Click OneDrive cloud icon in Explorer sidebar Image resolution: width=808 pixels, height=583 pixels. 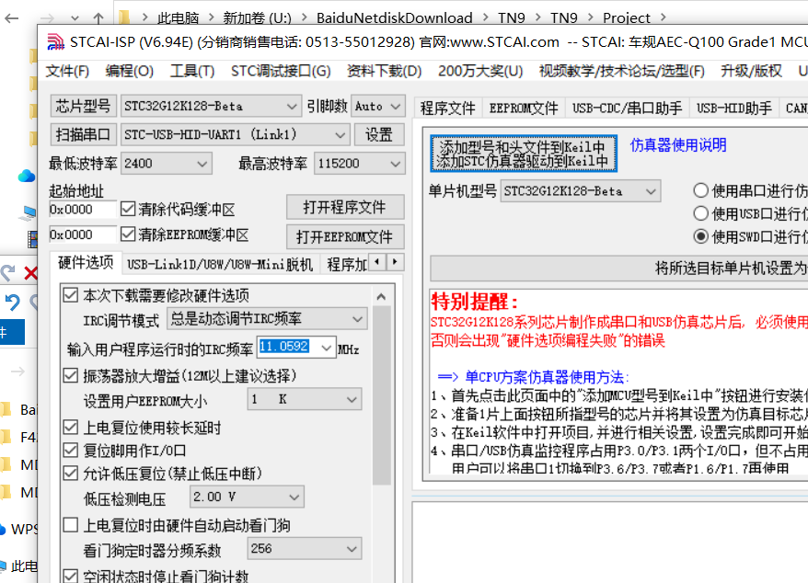(27, 177)
